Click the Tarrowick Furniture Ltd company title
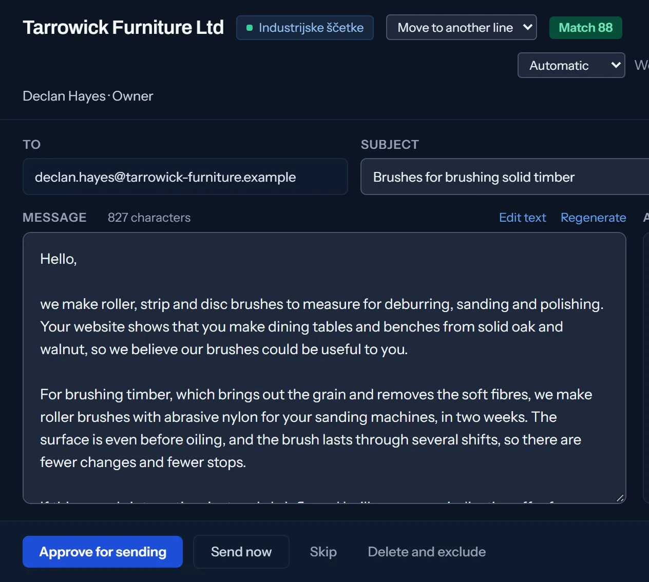Viewport: 649px width, 582px height. click(123, 27)
